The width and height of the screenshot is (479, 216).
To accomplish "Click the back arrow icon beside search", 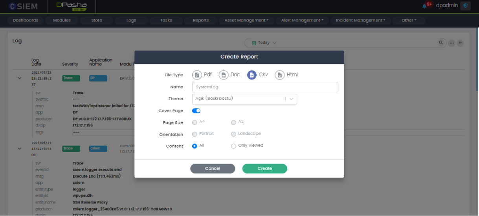I will pyautogui.click(x=460, y=43).
